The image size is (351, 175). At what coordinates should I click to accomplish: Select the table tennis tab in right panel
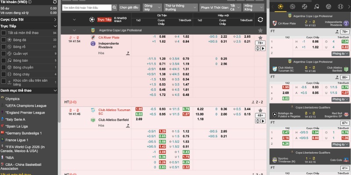coord(316,7)
